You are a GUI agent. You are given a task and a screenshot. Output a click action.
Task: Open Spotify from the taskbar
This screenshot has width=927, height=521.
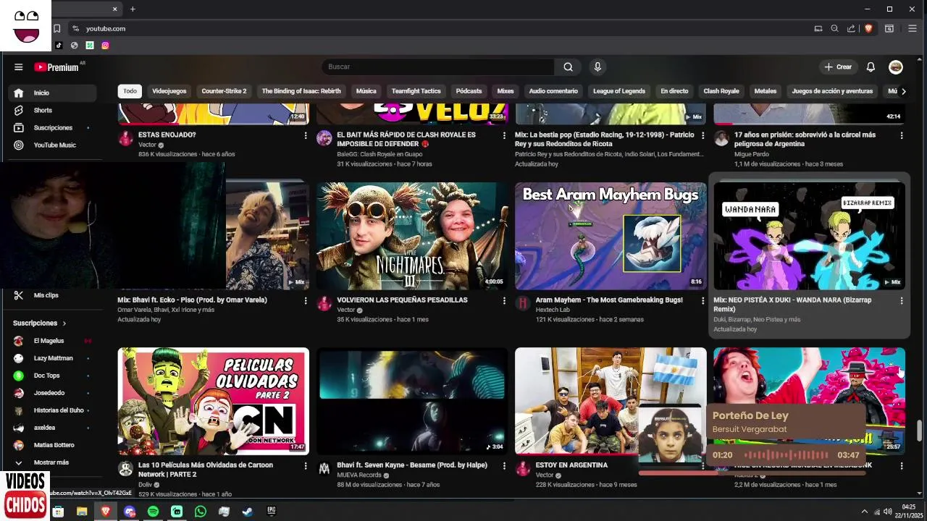(x=153, y=512)
